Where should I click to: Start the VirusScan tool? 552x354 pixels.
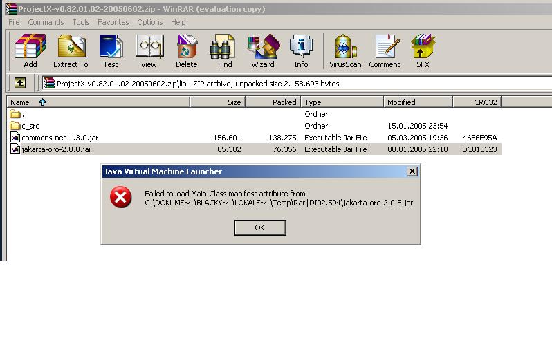coord(345,51)
